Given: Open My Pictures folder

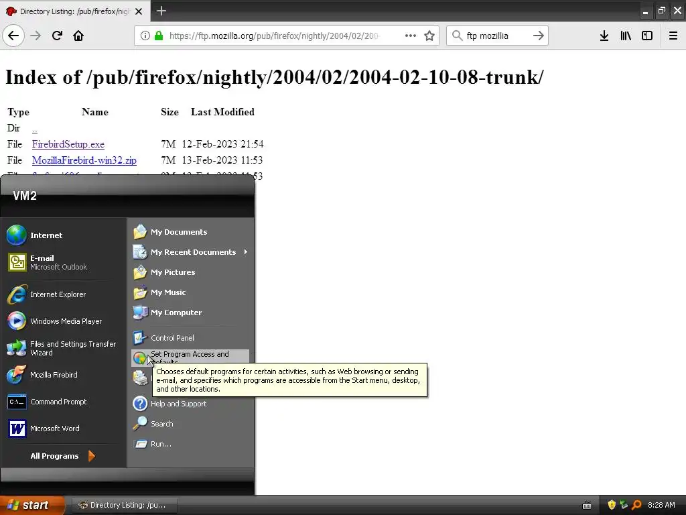Looking at the screenshot, I should click(190, 272).
